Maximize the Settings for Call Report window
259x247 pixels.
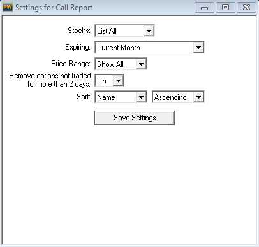pos(225,8)
